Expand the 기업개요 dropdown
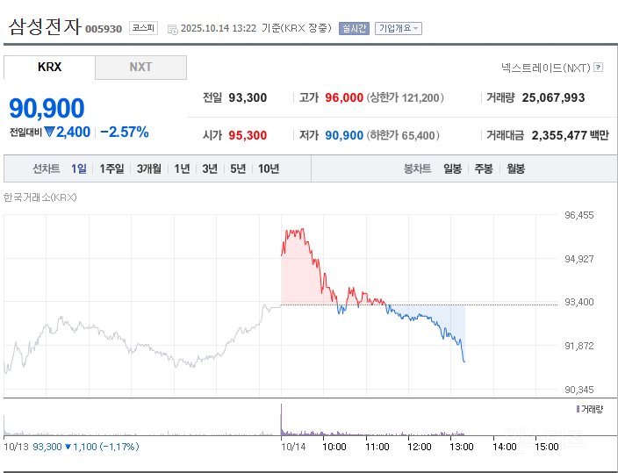618x473 pixels. click(398, 28)
